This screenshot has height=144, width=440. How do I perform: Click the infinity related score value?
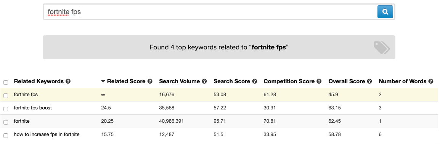103,95
